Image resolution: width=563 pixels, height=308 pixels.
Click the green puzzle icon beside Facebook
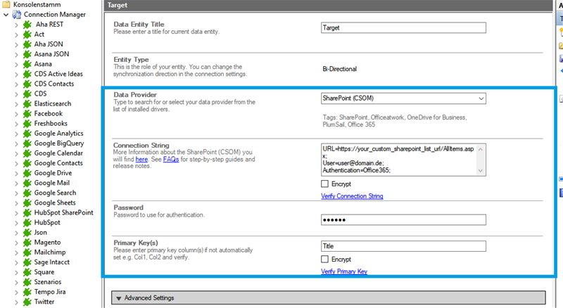(27, 113)
